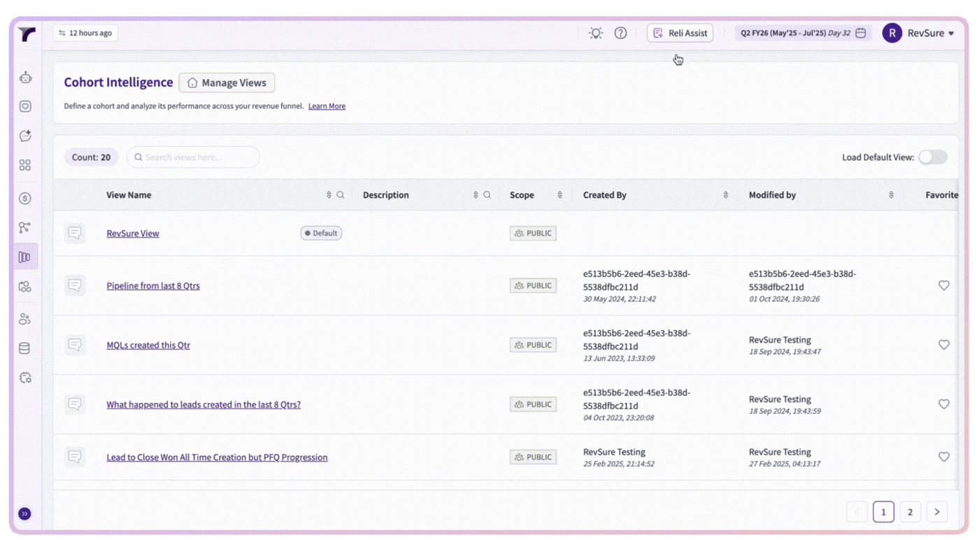Search the Description column via magnifier icon

point(487,195)
